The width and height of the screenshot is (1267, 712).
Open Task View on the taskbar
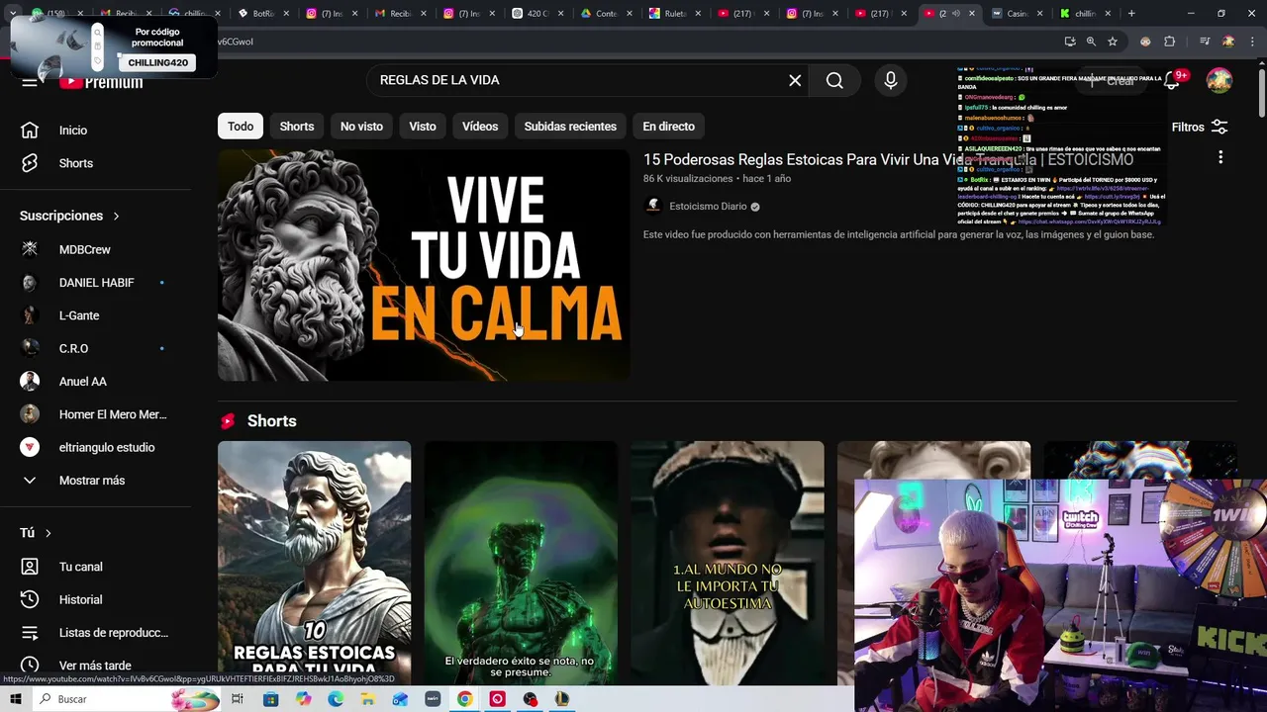tap(238, 699)
